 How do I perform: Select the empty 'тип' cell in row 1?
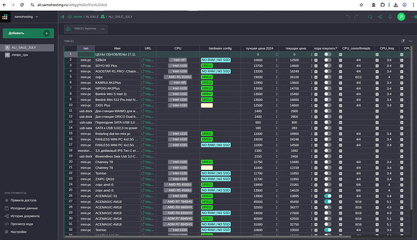point(86,54)
